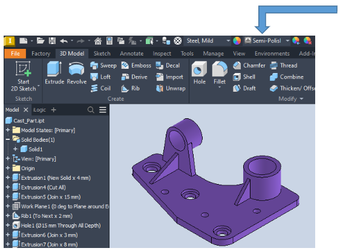
Task: Redo the previous action
Action: tap(80, 40)
